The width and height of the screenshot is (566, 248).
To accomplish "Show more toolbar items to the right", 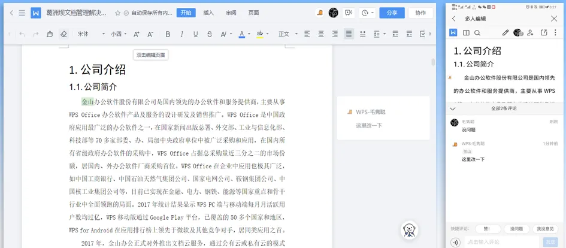I will coord(430,34).
